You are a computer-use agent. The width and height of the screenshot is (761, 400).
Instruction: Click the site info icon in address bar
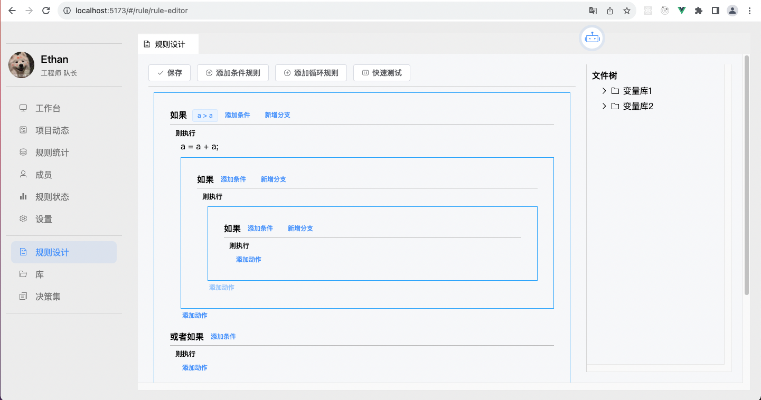(67, 11)
